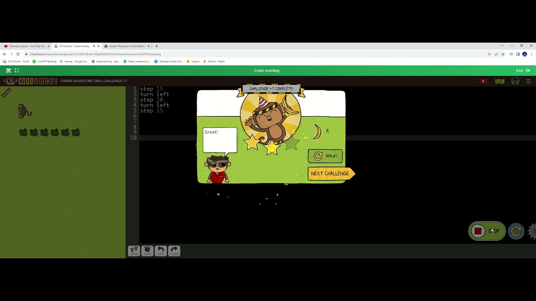Toggle fullscreen in the green bar
The width and height of the screenshot is (536, 301).
[x=17, y=71]
